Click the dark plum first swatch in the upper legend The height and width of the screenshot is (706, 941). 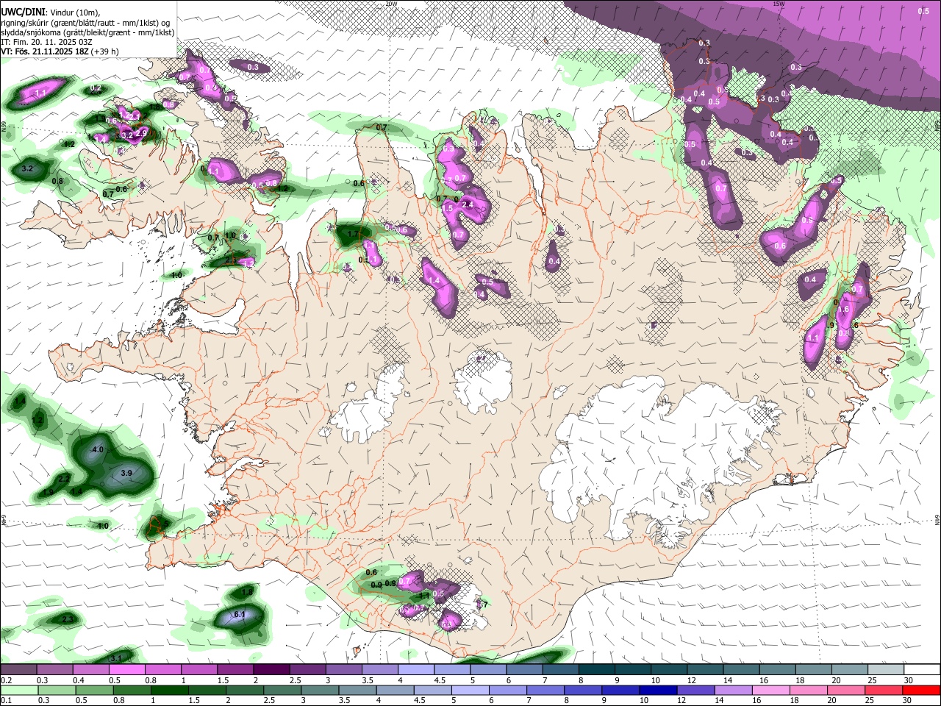(x=18, y=670)
